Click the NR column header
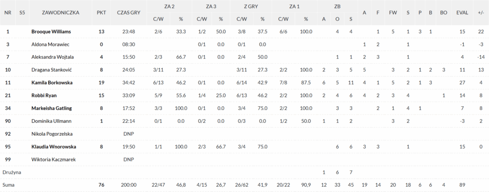489x192 pixels. point(8,13)
